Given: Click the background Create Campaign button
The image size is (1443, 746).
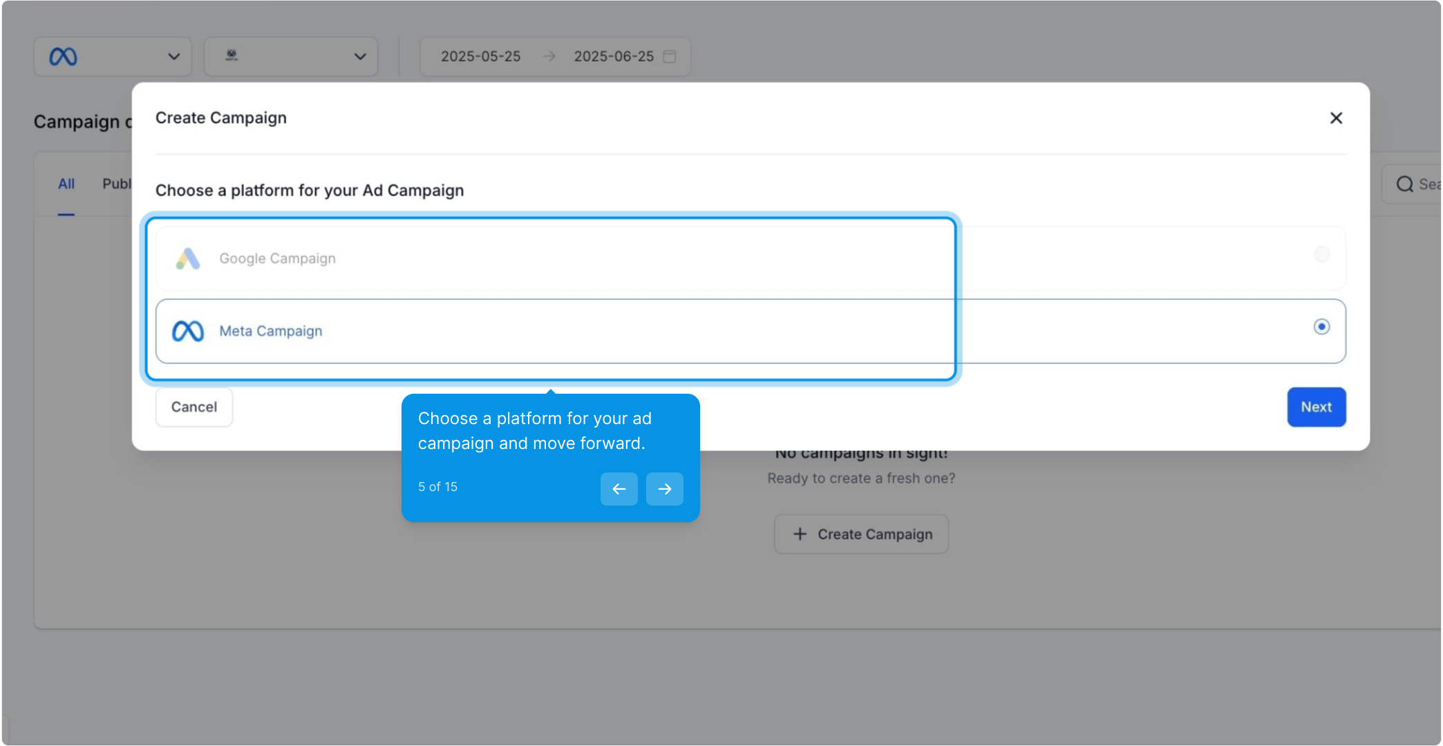Looking at the screenshot, I should click(861, 534).
